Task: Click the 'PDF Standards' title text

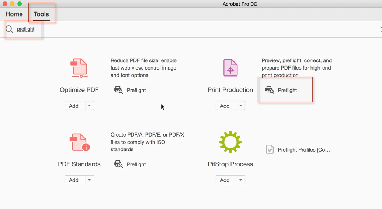Action: point(79,164)
